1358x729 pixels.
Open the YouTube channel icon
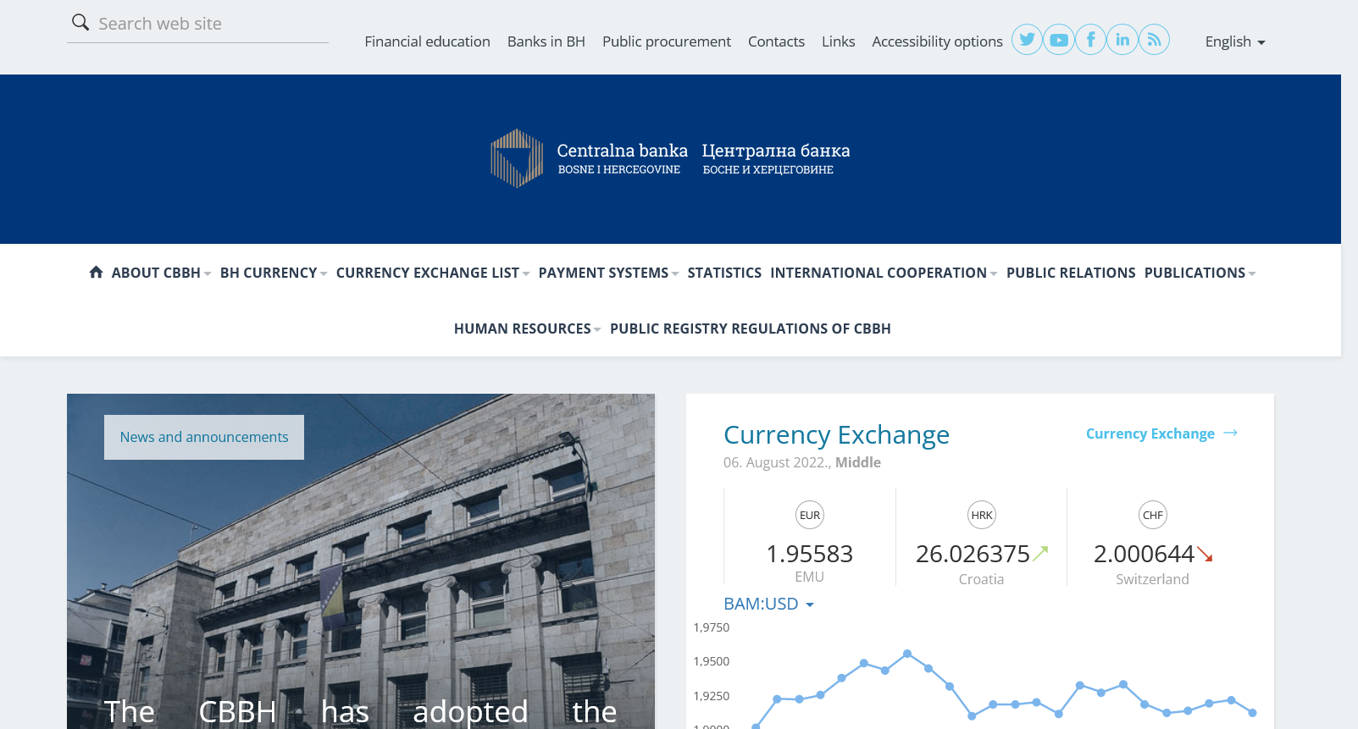(x=1059, y=40)
